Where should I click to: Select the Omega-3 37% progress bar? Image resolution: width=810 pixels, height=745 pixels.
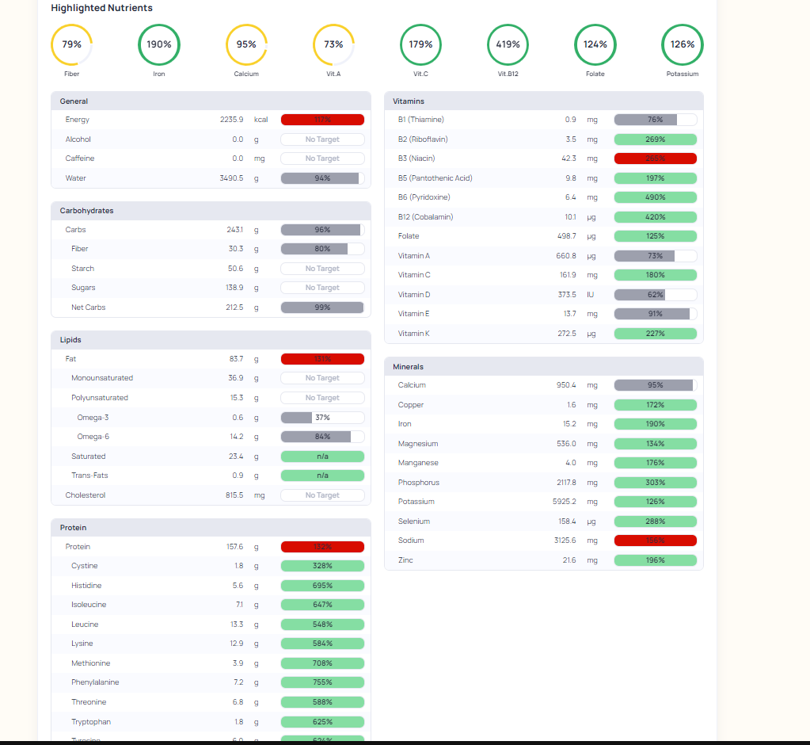pos(322,417)
